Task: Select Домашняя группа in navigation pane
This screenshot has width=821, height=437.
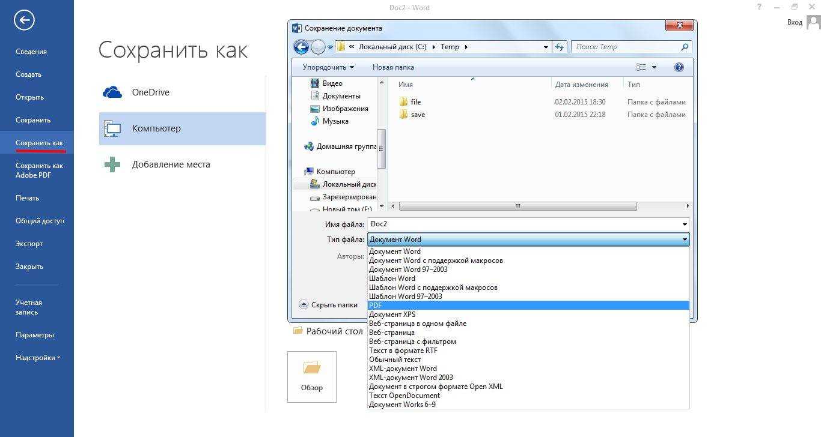Action: coord(340,146)
